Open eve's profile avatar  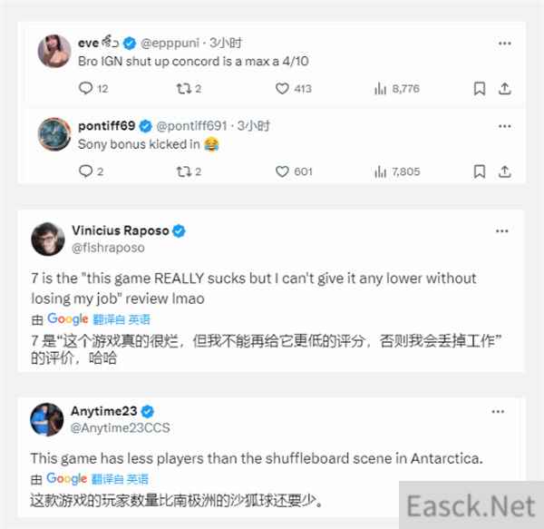pos(54,51)
